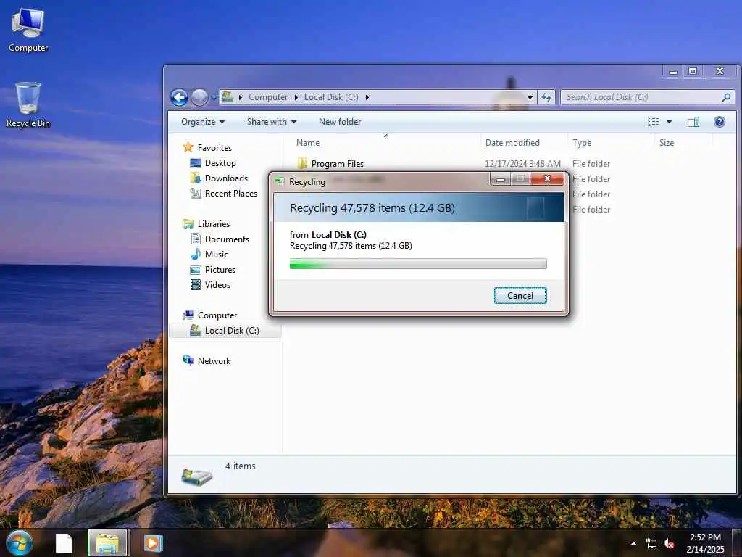Show hidden tray icons arrow
Image resolution: width=742 pixels, height=557 pixels.
(x=633, y=543)
